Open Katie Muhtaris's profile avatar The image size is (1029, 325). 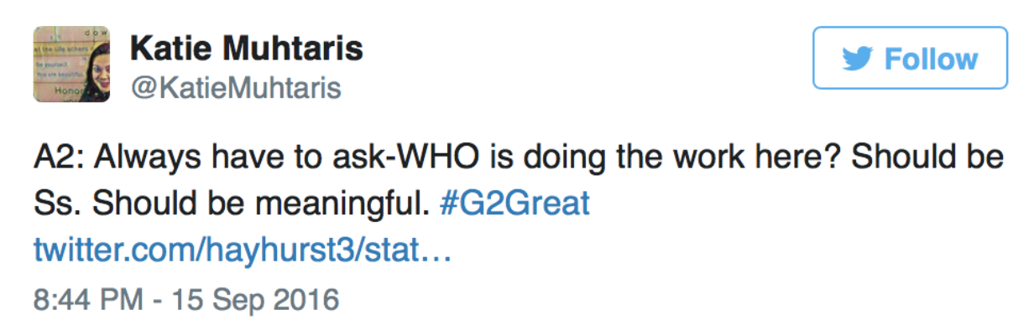point(71,64)
